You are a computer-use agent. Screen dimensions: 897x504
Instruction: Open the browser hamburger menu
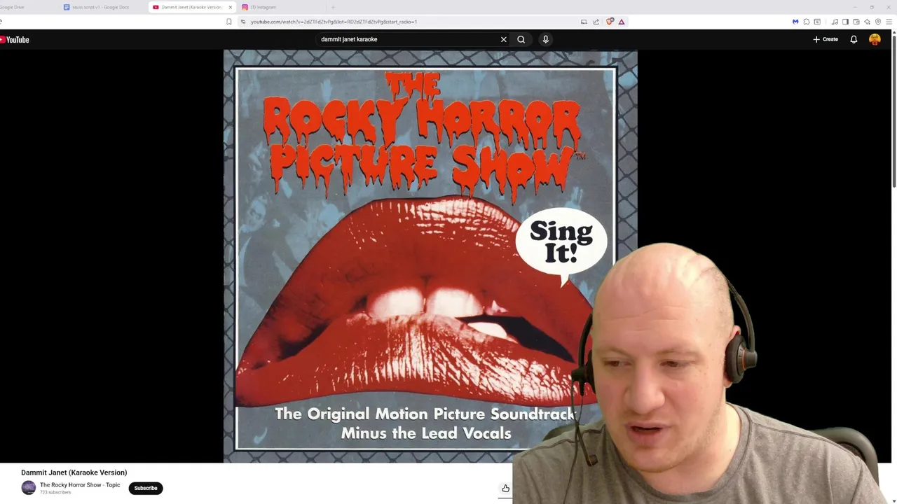tap(889, 22)
